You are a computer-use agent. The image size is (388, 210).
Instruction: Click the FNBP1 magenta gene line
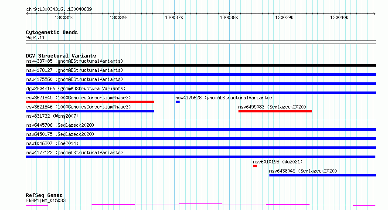[x=201, y=204]
